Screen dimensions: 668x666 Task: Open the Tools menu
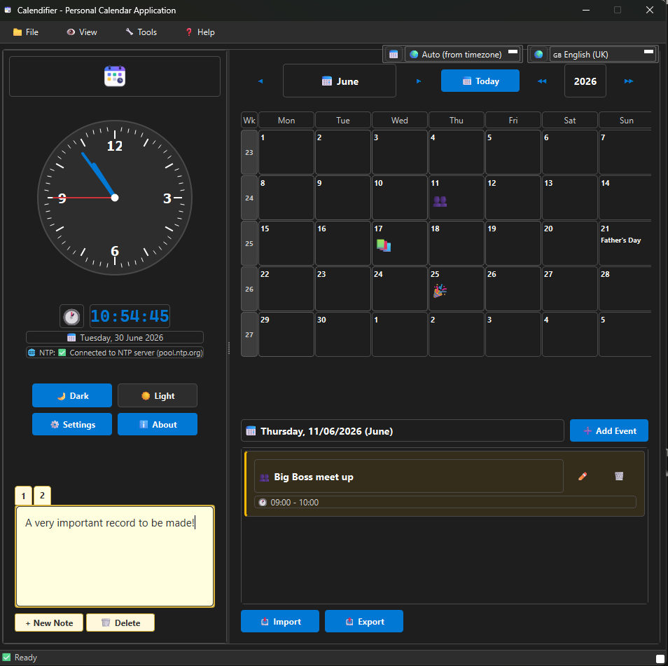coord(141,32)
